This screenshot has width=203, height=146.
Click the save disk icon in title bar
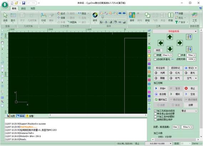[x=24, y=3]
